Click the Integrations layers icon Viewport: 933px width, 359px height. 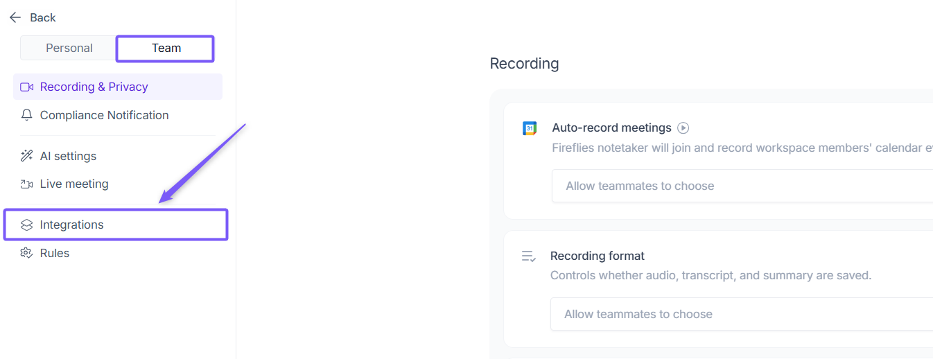(27, 225)
